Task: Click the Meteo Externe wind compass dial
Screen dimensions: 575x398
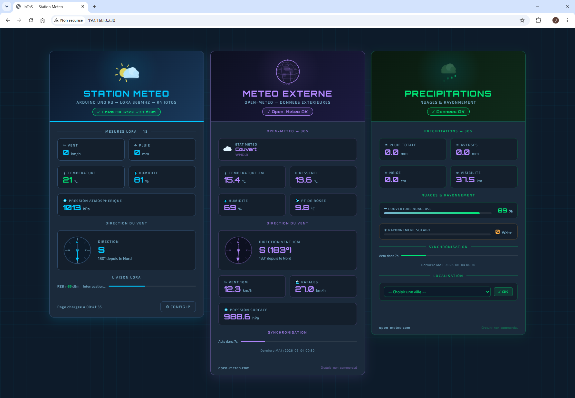Action: (x=238, y=250)
